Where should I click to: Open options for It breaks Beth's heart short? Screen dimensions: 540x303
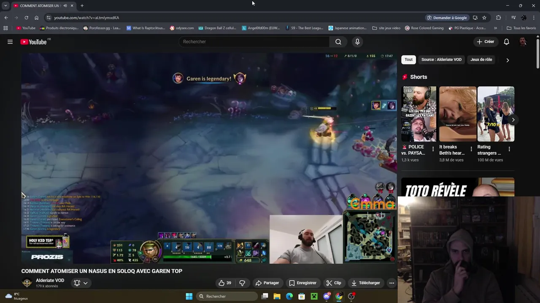[x=471, y=149]
